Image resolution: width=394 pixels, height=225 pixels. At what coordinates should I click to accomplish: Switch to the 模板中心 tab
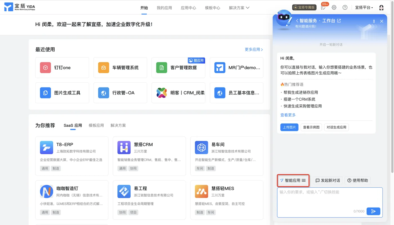[213, 8]
